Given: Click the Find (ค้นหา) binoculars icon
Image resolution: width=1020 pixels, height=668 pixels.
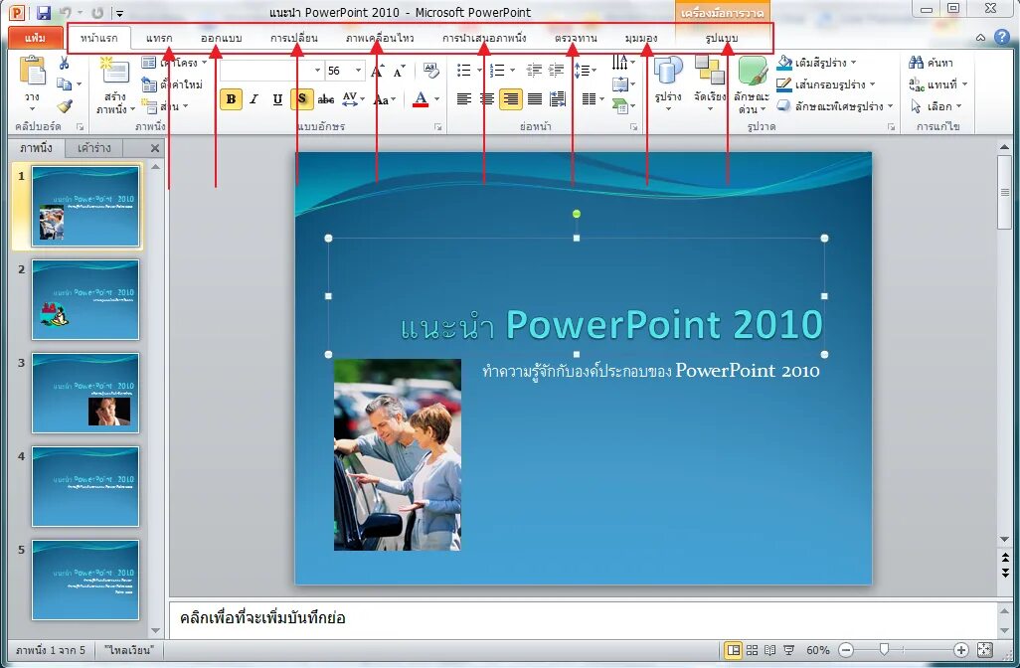Looking at the screenshot, I should [x=916, y=63].
